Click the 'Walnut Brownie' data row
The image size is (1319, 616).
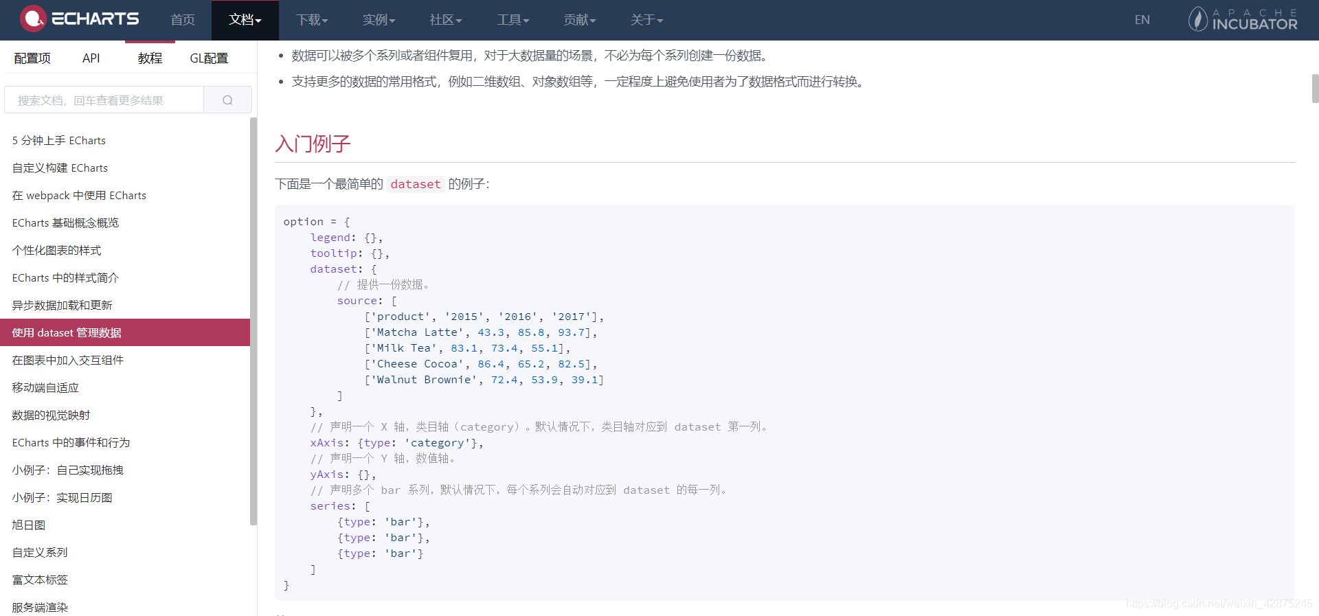(484, 380)
